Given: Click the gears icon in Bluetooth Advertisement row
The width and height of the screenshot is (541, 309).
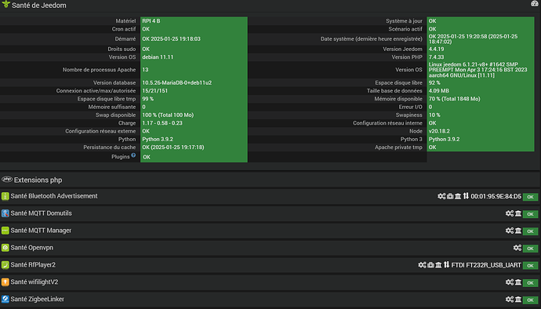Looking at the screenshot, I should coord(441,196).
